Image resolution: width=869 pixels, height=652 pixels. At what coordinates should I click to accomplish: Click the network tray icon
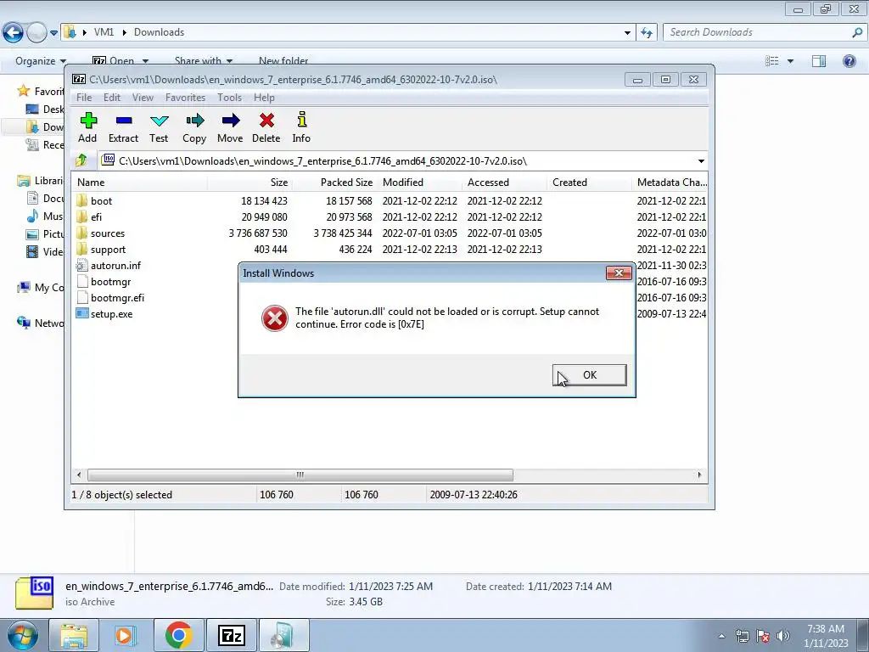click(742, 636)
